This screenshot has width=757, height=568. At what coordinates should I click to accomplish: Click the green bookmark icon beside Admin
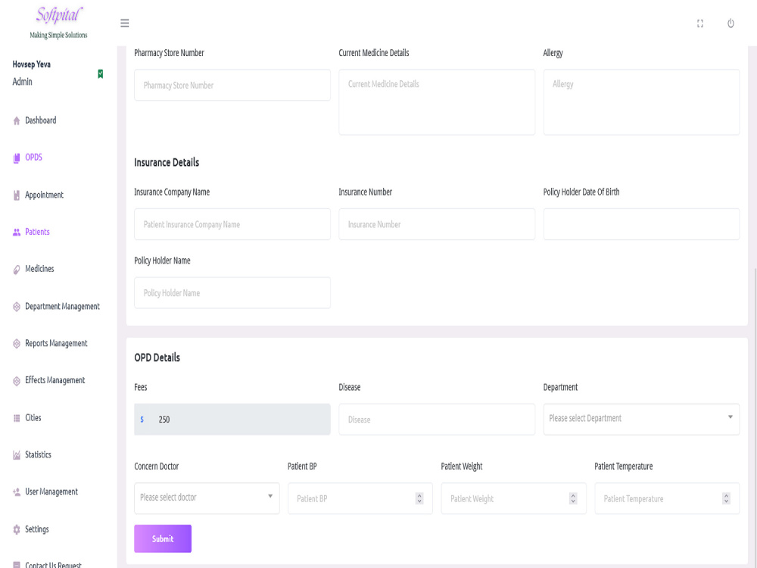tap(101, 74)
